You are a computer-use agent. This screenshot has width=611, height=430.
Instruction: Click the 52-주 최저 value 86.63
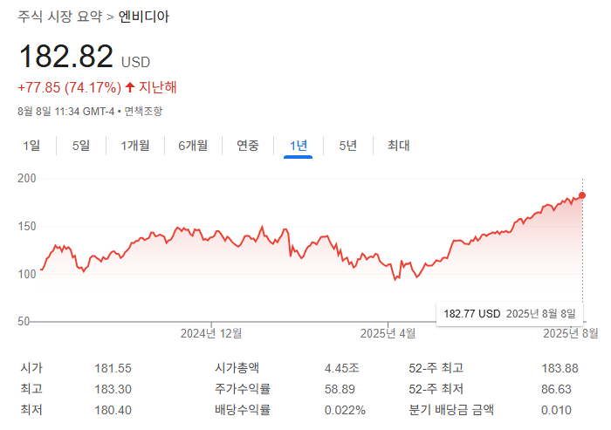(556, 389)
